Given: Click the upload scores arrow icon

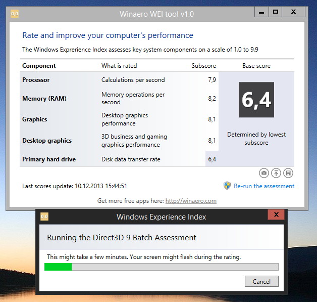Looking at the screenshot, I should pos(276,173).
